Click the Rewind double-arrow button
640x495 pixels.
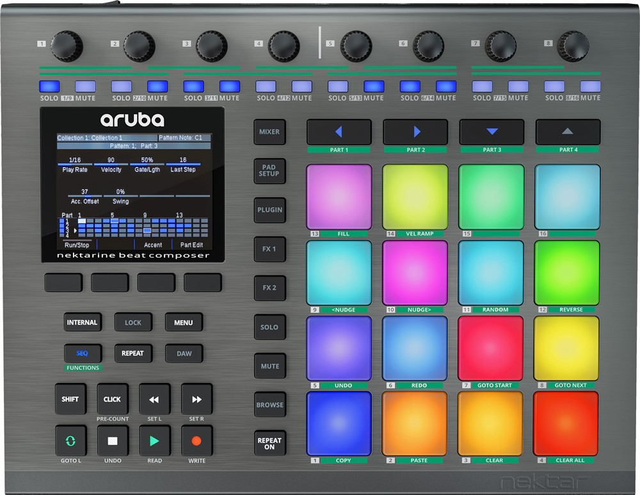tap(154, 400)
